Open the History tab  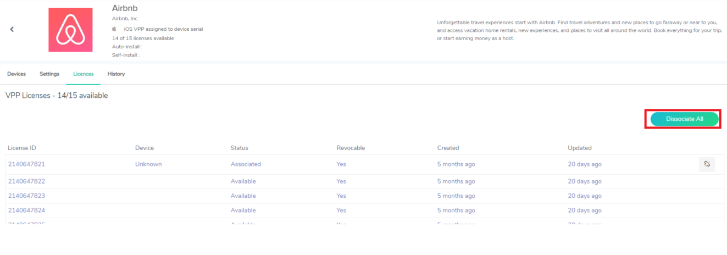point(116,74)
